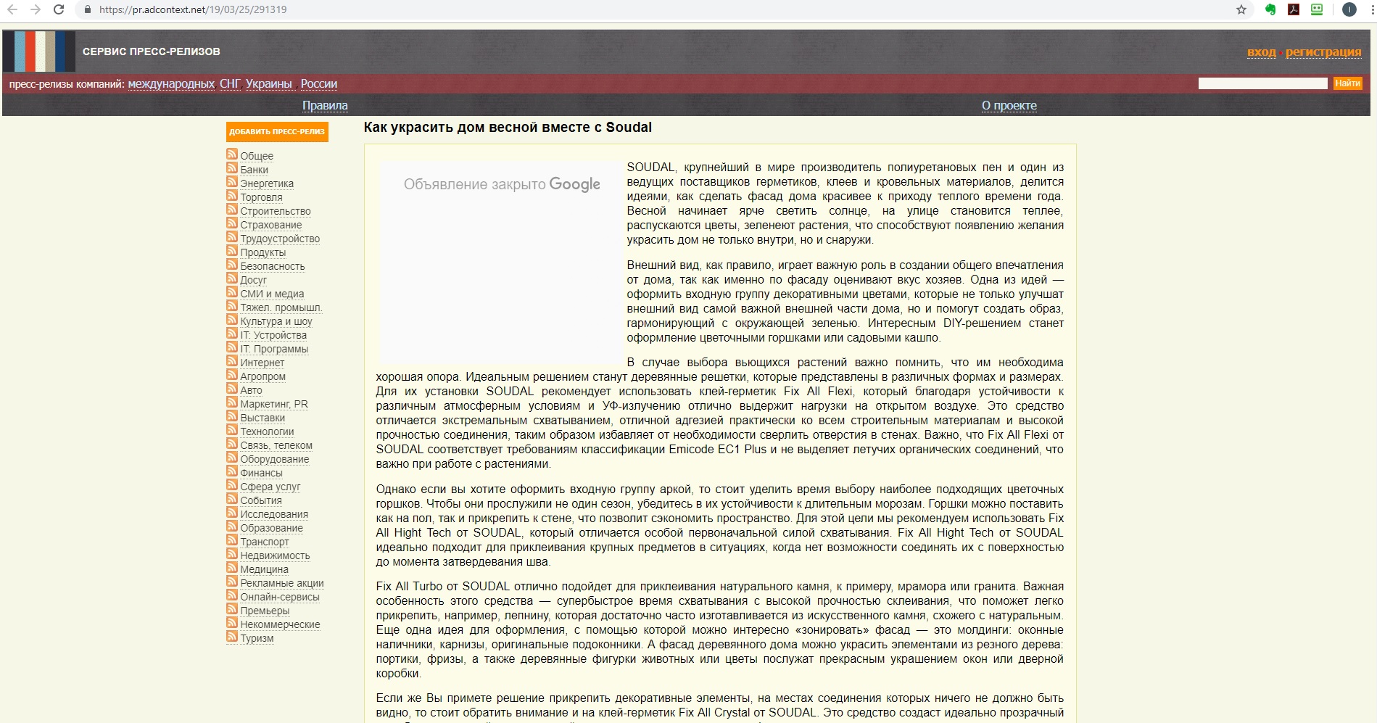
Task: Open the Тяжел. промышл. category link
Action: tap(281, 307)
